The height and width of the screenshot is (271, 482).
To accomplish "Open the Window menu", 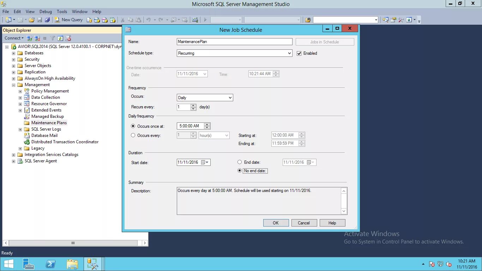I will pyautogui.click(x=80, y=12).
